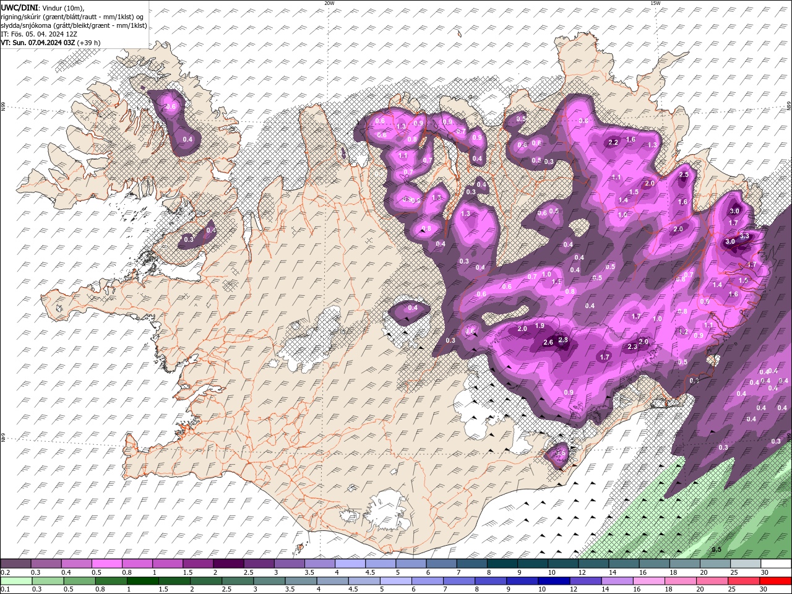Viewport: 792px width, 594px height.
Task: Select the 0.5 bright pink snow legend swatch
Action: (106, 564)
